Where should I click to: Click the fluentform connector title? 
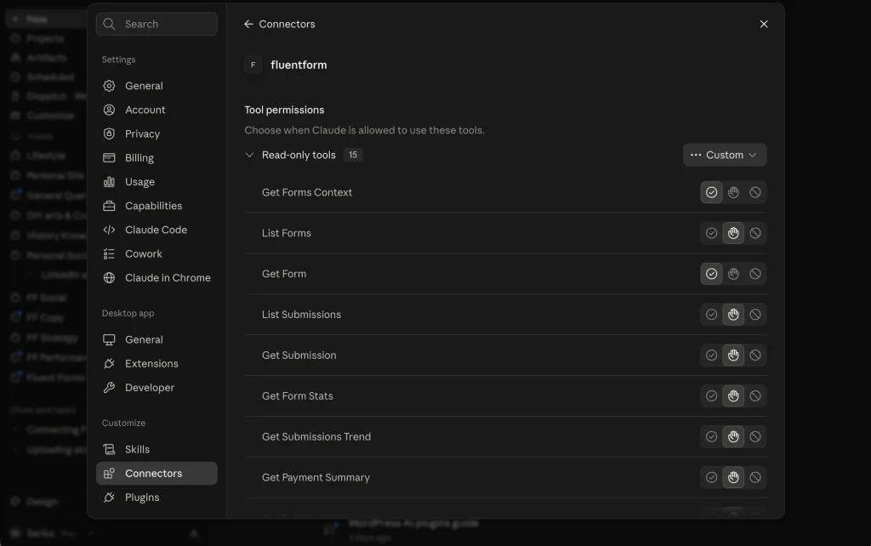click(x=299, y=65)
